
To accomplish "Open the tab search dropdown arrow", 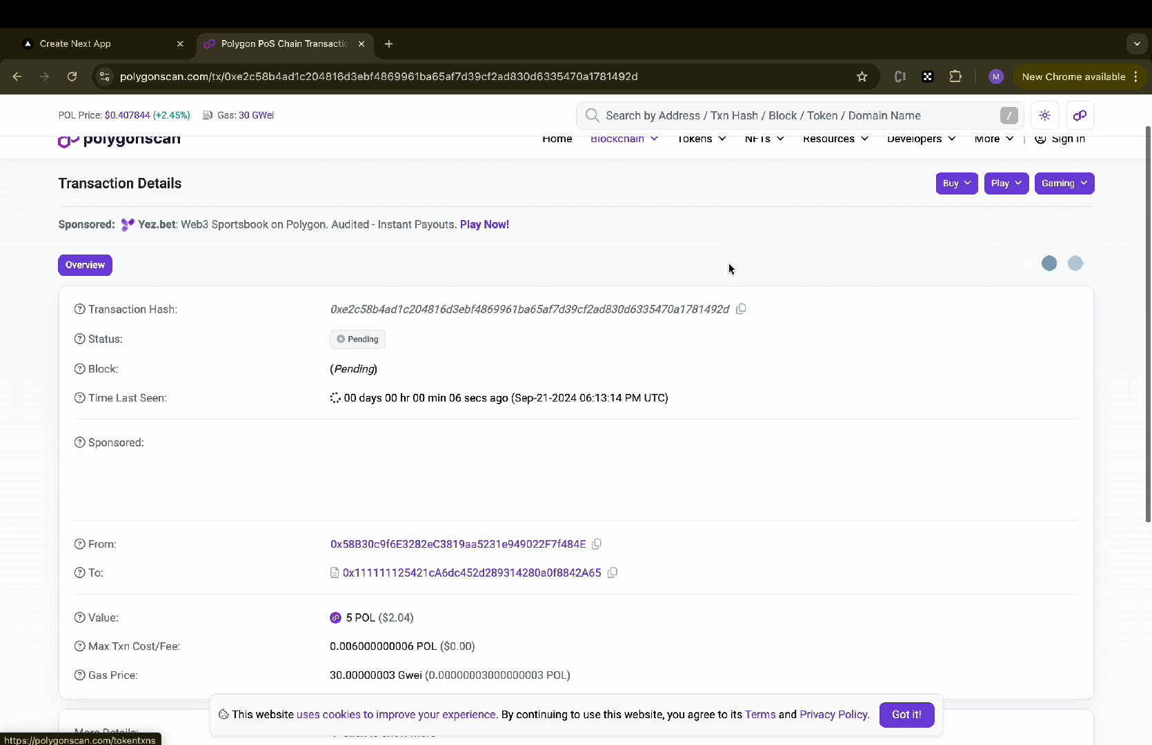I will coord(1137,43).
